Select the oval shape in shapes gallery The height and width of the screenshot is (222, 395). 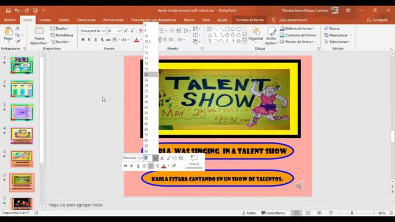(x=233, y=29)
